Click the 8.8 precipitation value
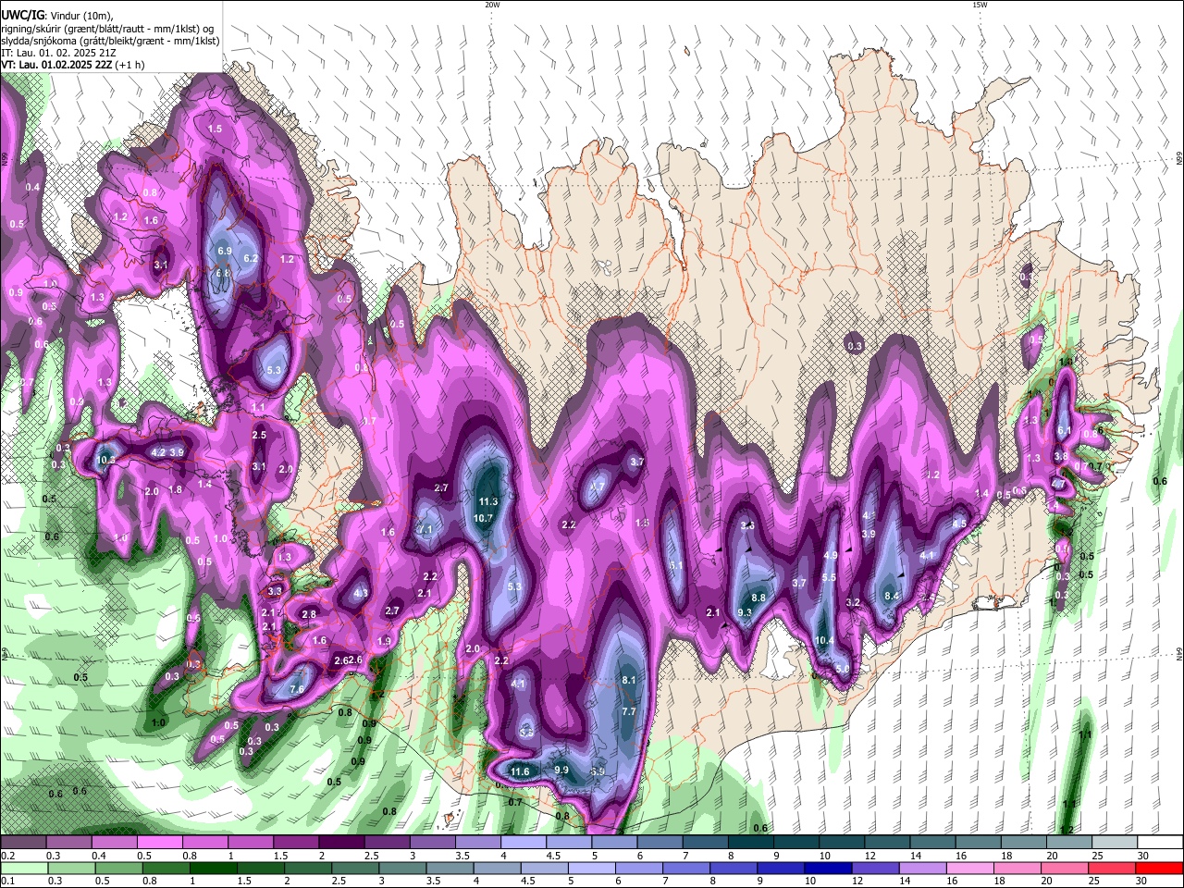This screenshot has width=1184, height=888. tap(758, 598)
